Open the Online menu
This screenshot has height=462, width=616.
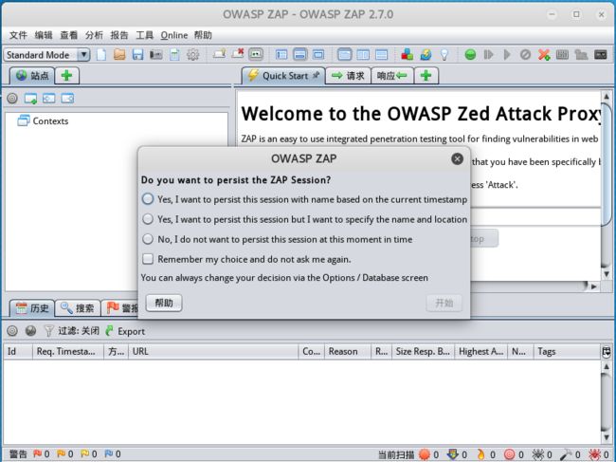pyautogui.click(x=174, y=35)
